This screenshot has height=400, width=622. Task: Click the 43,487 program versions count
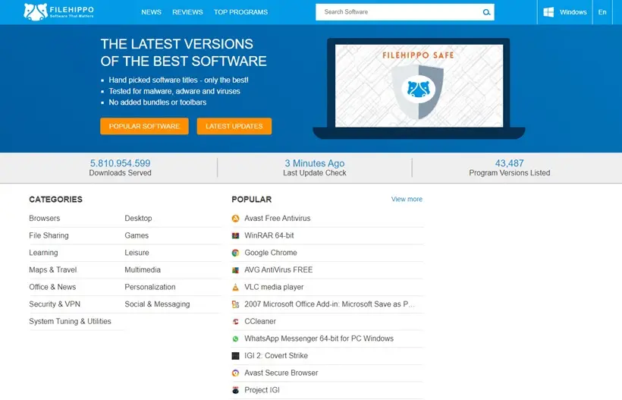[509, 163]
